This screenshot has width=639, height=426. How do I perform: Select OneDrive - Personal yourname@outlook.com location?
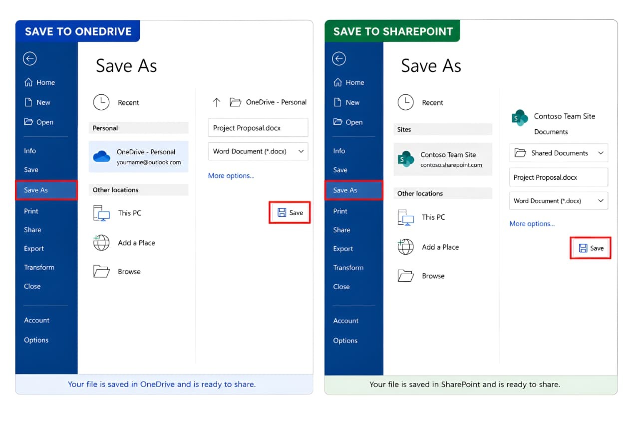click(x=139, y=157)
